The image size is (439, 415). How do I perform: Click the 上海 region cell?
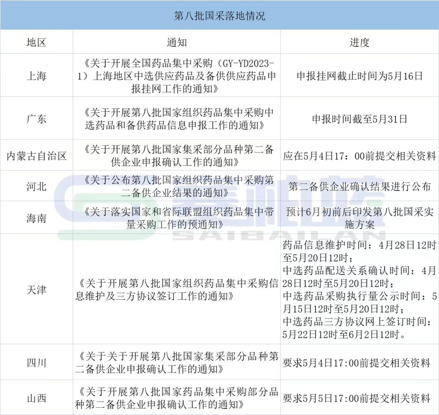point(37,76)
